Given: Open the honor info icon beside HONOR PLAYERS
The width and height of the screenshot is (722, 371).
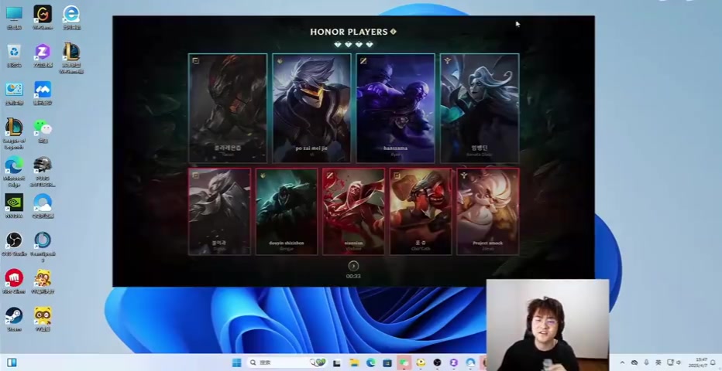Looking at the screenshot, I should point(394,32).
